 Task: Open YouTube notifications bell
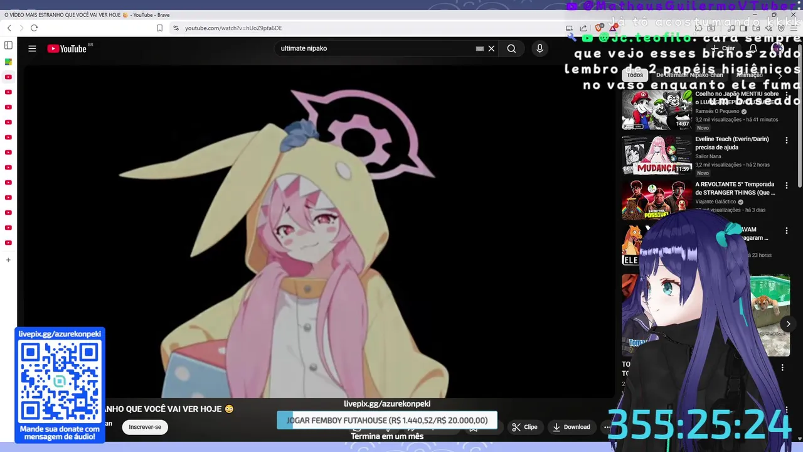pos(753,48)
